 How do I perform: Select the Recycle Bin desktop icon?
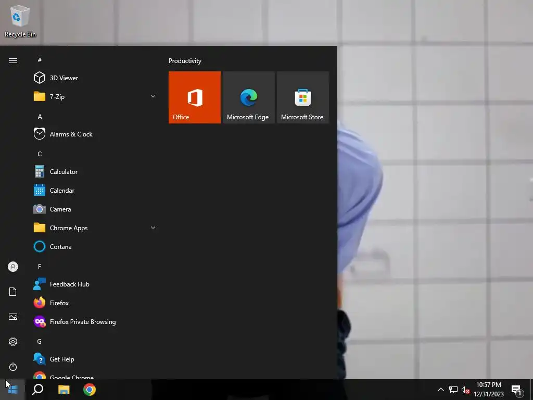20,21
